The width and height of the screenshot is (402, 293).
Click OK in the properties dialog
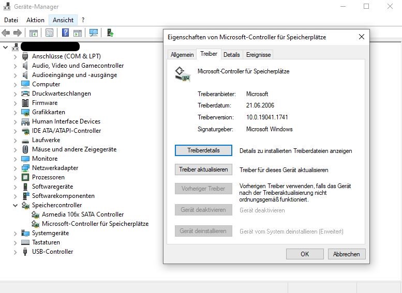click(x=305, y=254)
